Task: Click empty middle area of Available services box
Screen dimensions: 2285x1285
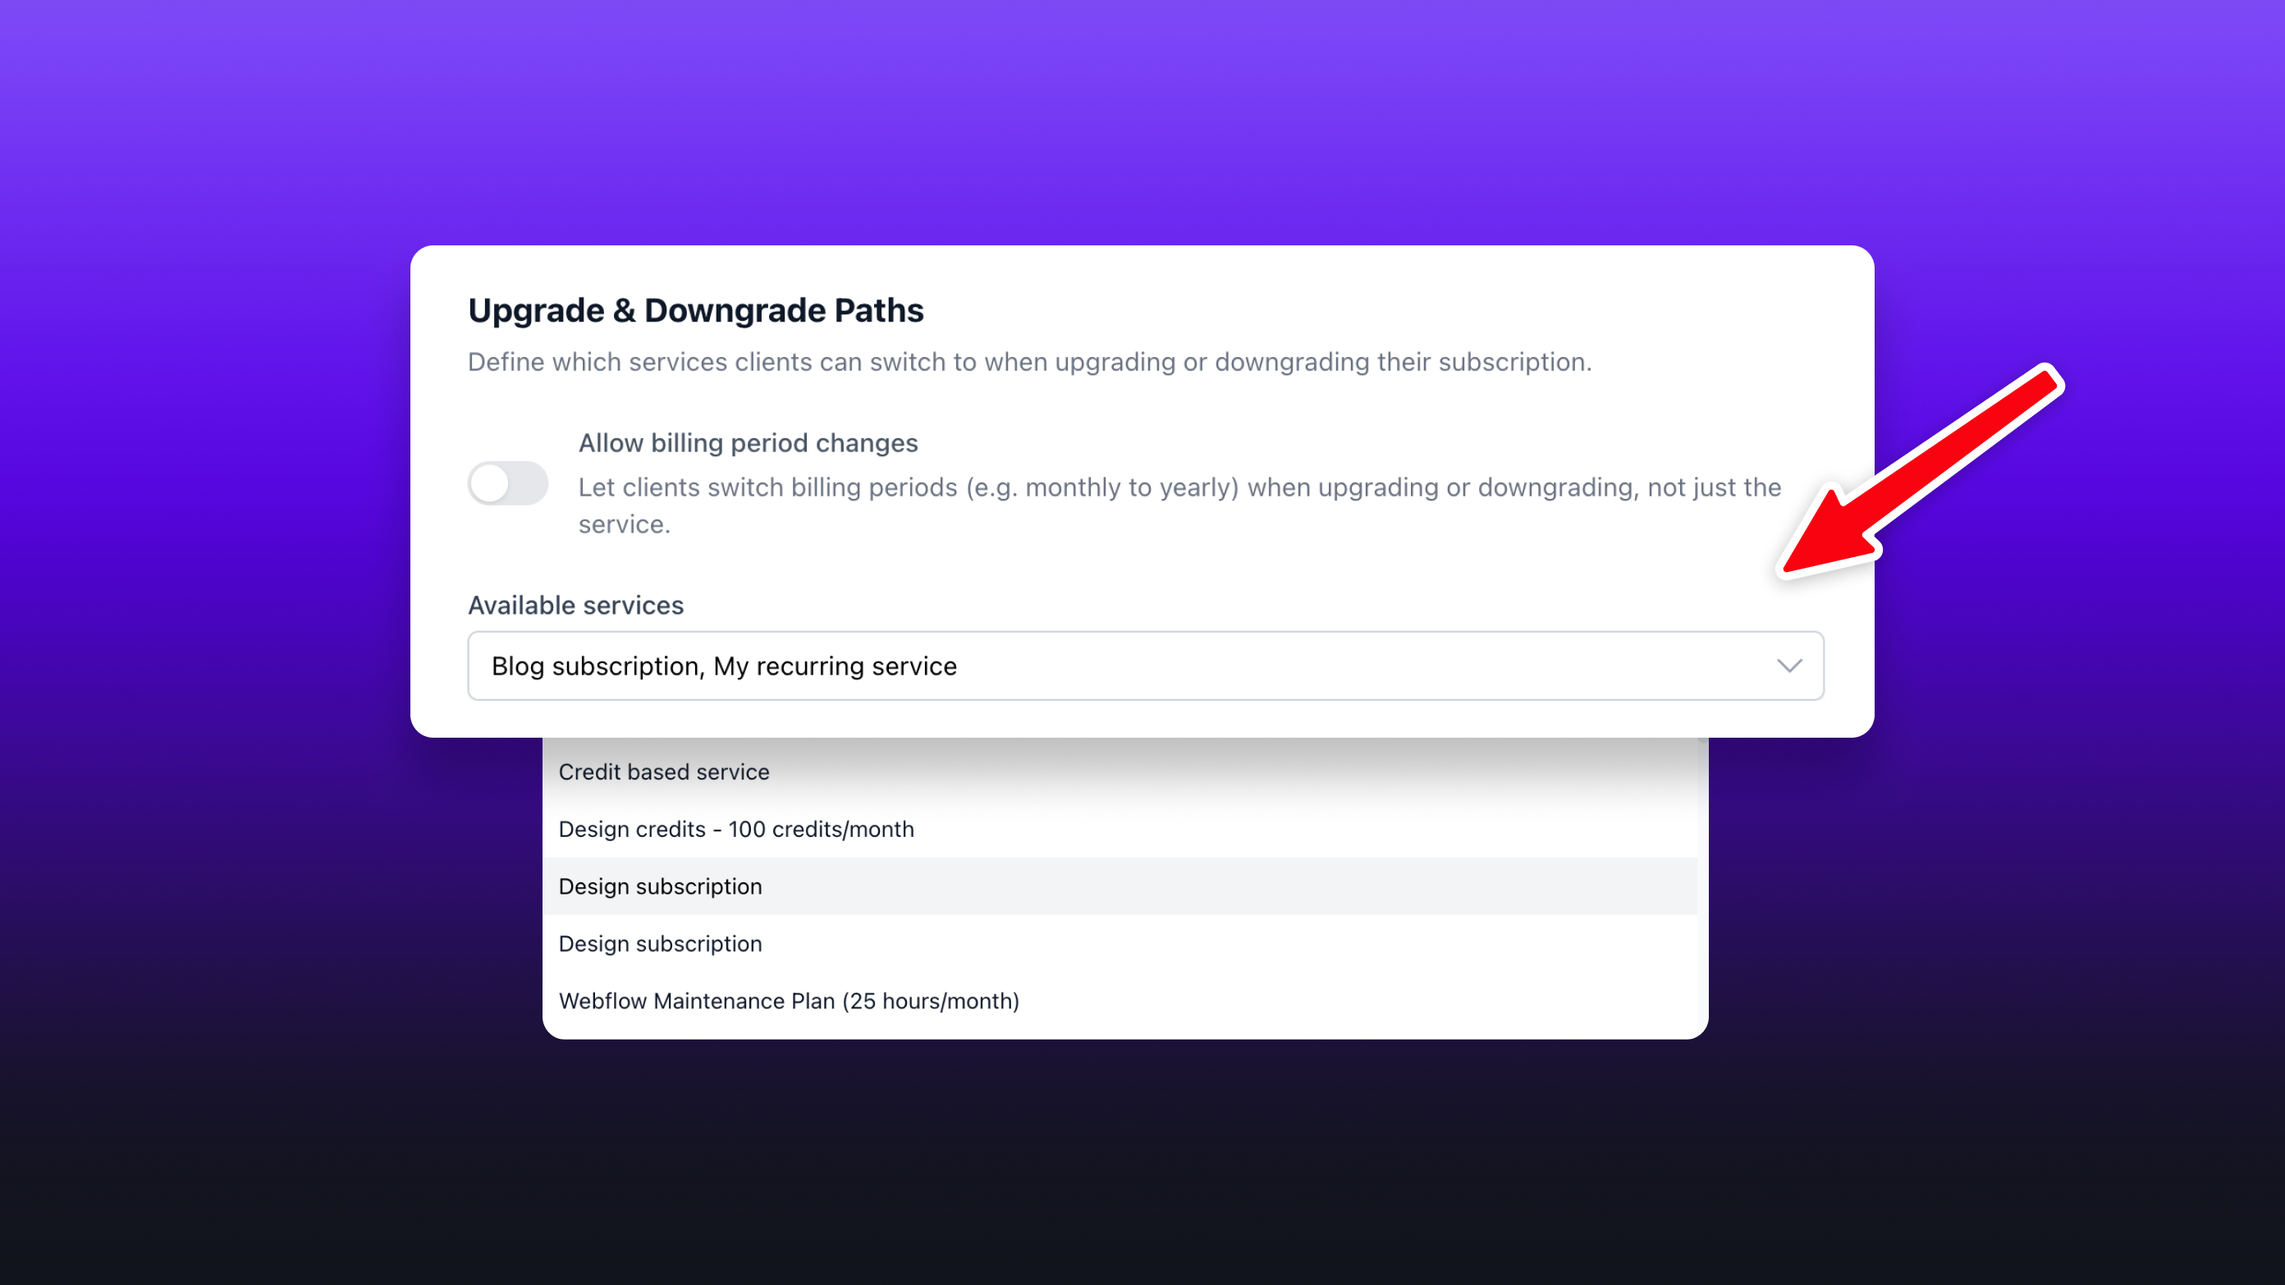Action: click(x=1330, y=666)
